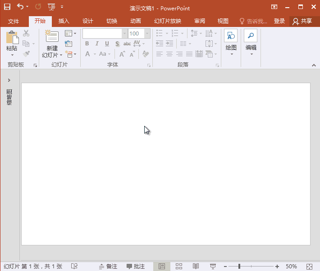320x271 pixels.
Task: Click the Editing (编辑) magnifier icon
Action: [251, 36]
